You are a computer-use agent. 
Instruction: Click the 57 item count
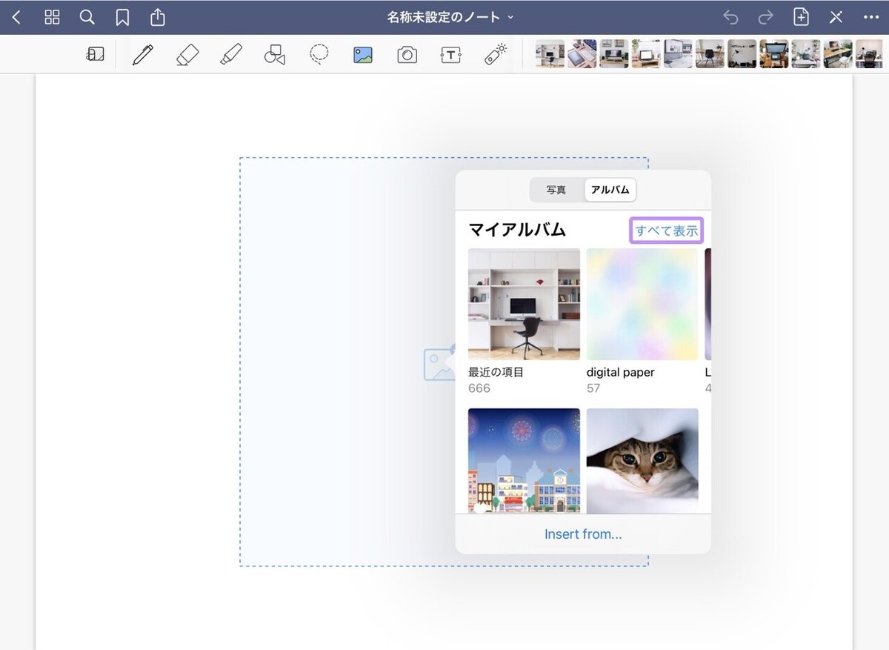(x=593, y=388)
